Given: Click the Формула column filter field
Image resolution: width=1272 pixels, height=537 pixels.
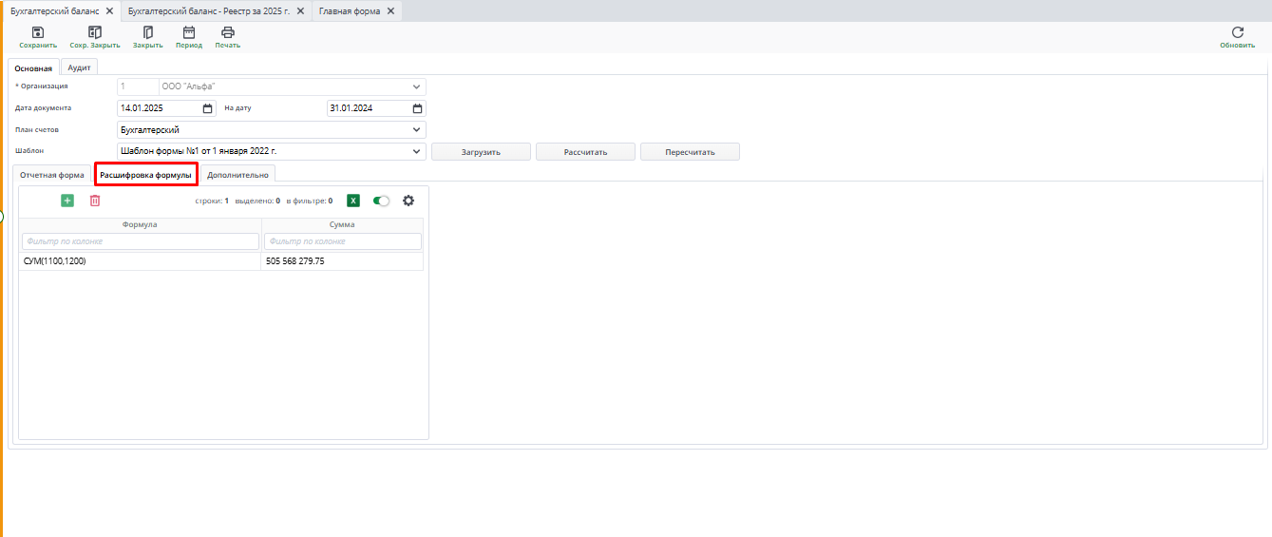Looking at the screenshot, I should click(x=141, y=241).
